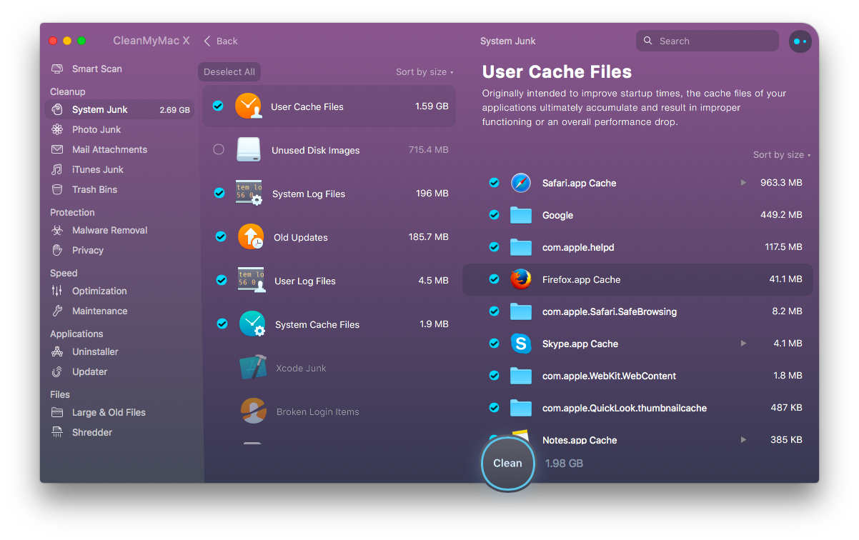This screenshot has width=859, height=540.
Task: Uncheck the com.apple.Safari.SafeBrowsing checkbox
Action: click(x=494, y=311)
